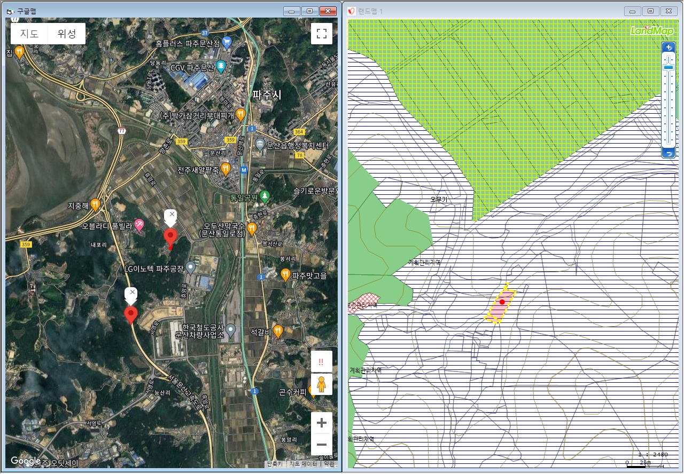Click 내포리 village label
The image size is (684, 474).
pos(99,244)
